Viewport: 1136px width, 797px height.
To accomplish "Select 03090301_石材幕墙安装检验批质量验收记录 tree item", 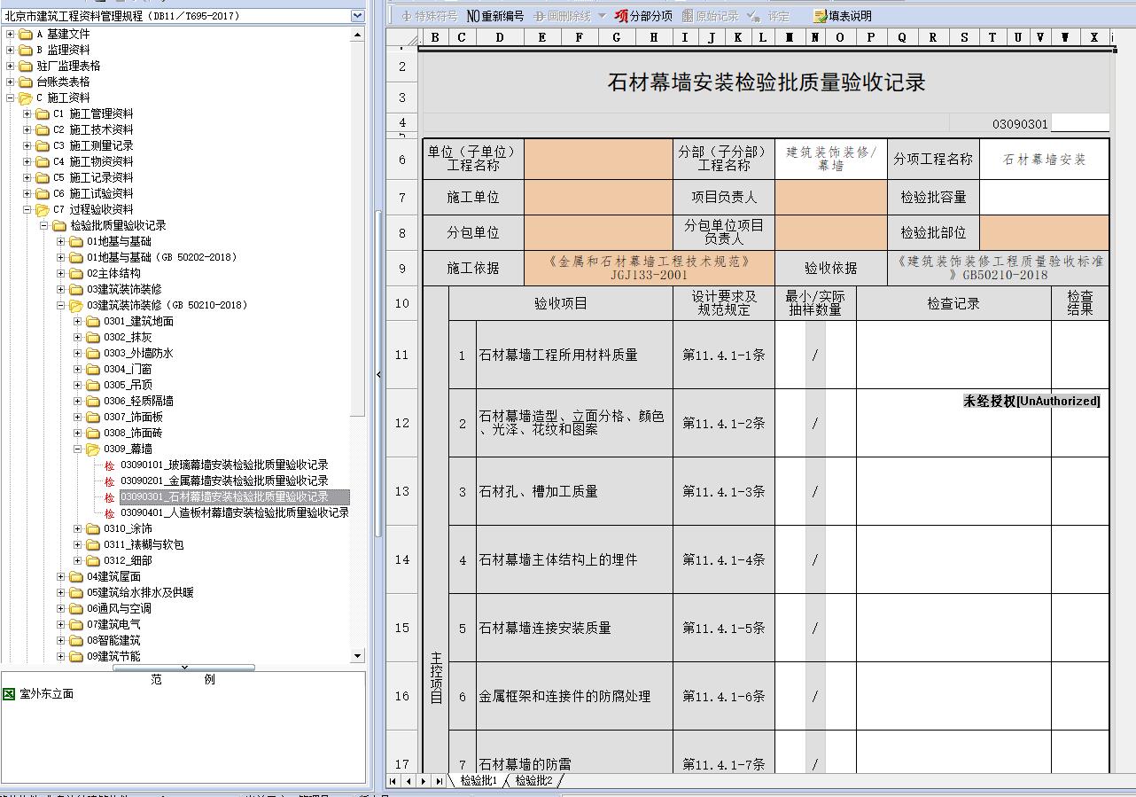I will (x=234, y=496).
